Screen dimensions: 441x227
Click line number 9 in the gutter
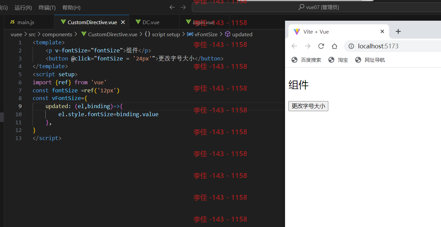20,106
